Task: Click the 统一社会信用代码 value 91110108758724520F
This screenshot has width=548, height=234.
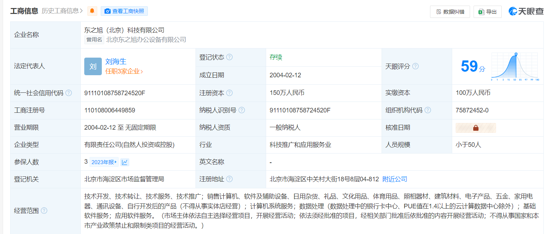Action: (x=115, y=93)
